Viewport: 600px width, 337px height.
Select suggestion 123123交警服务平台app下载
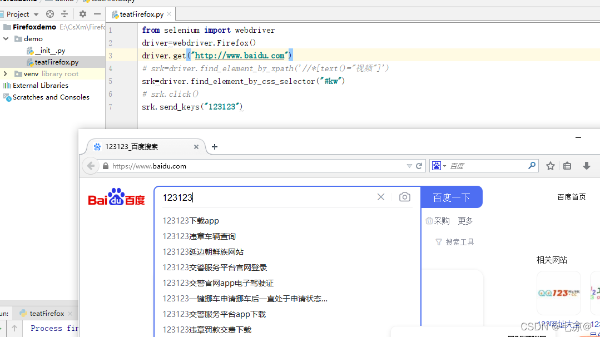(x=214, y=314)
